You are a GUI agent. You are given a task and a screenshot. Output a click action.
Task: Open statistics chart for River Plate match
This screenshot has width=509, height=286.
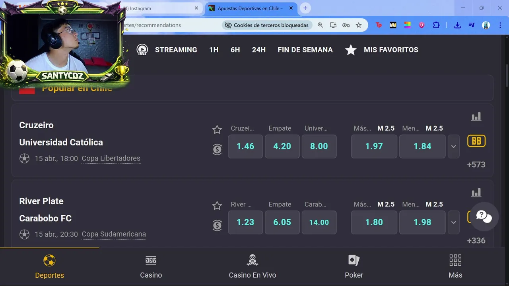click(476, 192)
